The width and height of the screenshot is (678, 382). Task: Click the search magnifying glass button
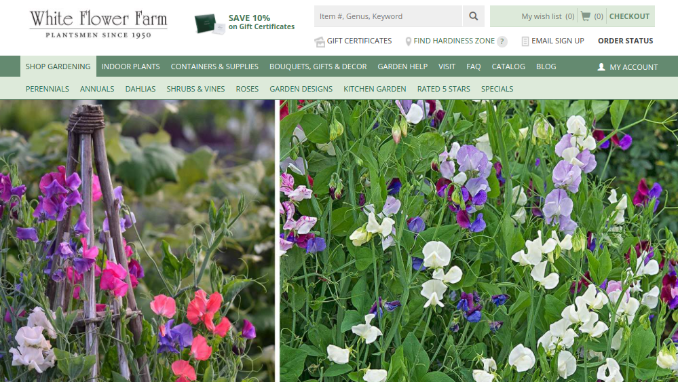coord(474,16)
